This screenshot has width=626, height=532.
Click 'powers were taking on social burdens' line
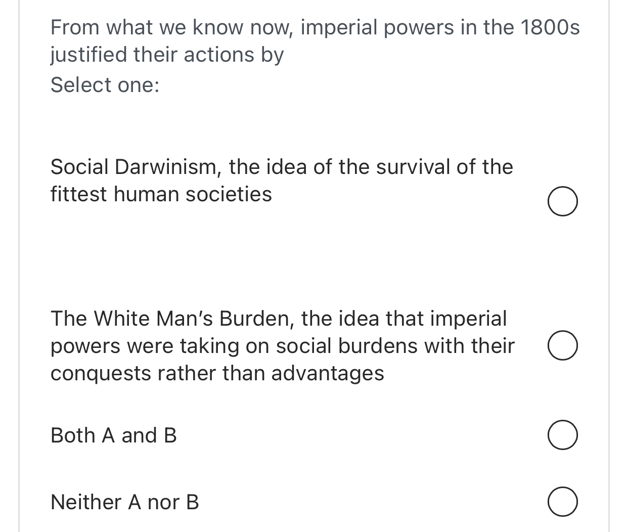[283, 346]
